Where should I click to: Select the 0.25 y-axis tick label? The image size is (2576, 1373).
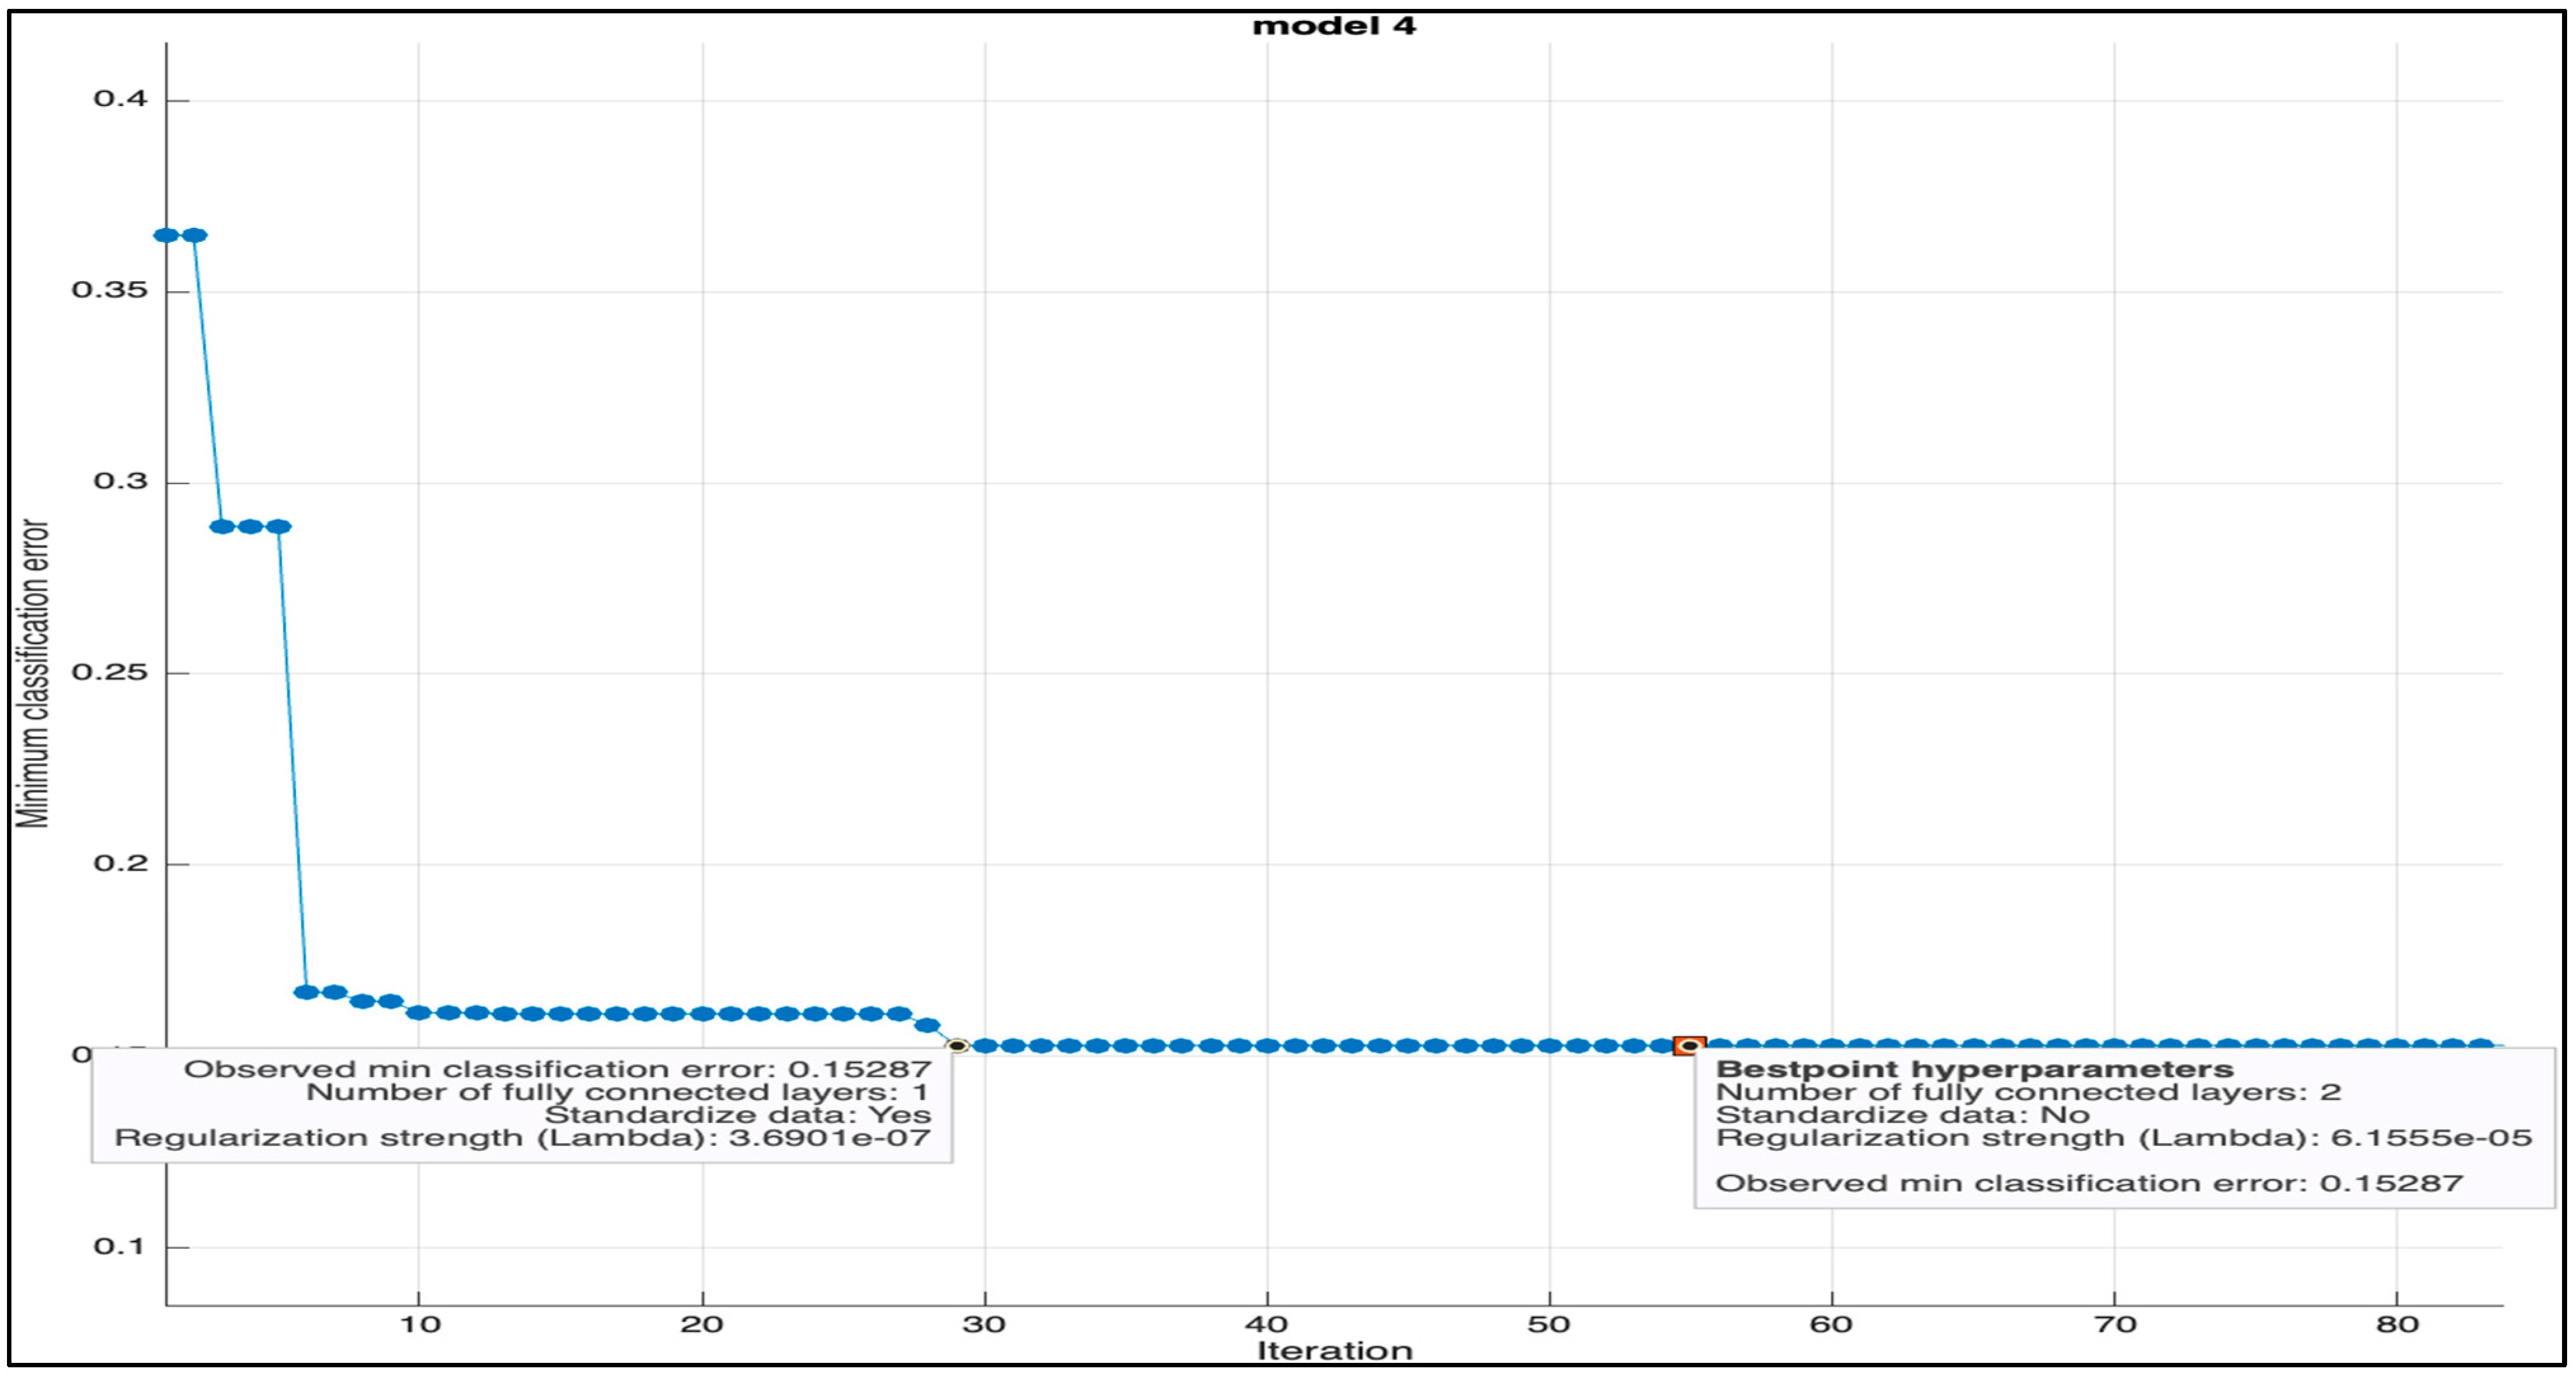pyautogui.click(x=109, y=672)
